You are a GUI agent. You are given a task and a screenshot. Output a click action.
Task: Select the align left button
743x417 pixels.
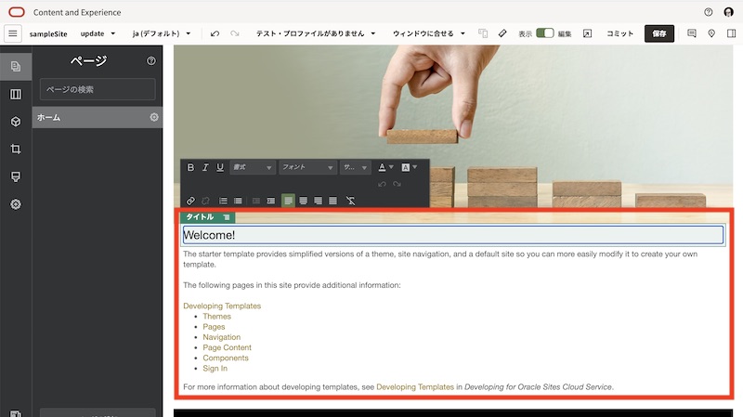pyautogui.click(x=288, y=201)
